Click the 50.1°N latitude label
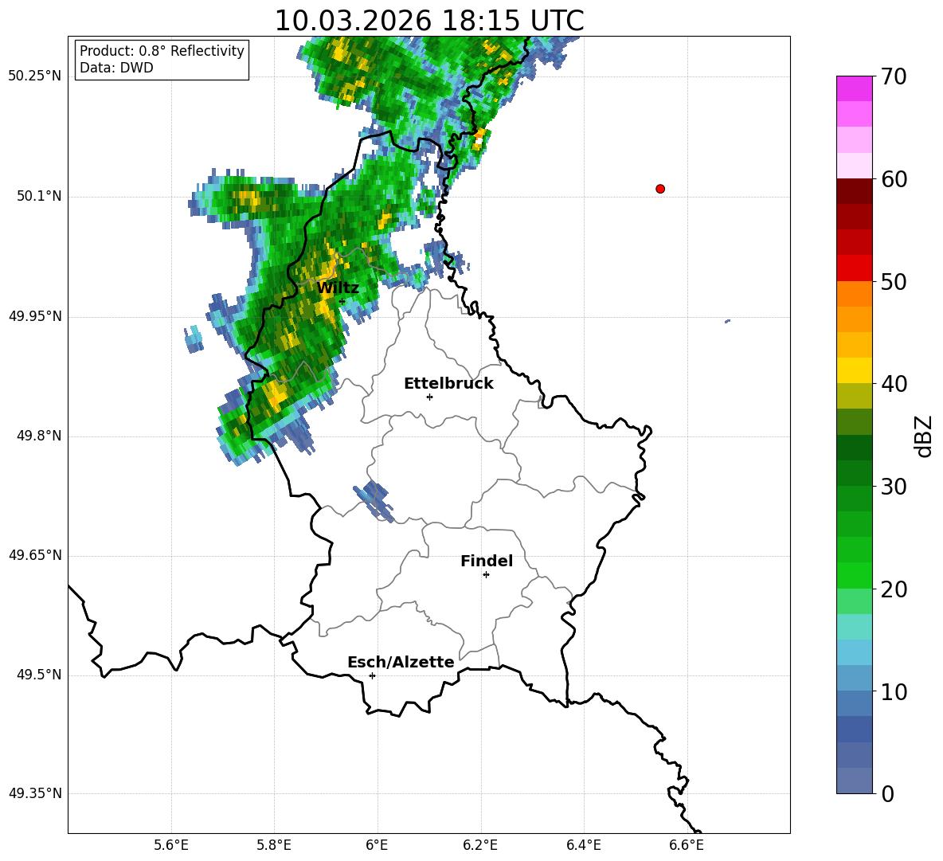943x861 pixels. [x=39, y=196]
